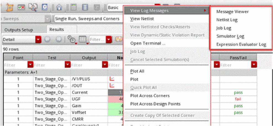Click the plot graph icon in the /OUT row
Image resolution: width=273 pixels, height=126 pixels.
tap(112, 85)
